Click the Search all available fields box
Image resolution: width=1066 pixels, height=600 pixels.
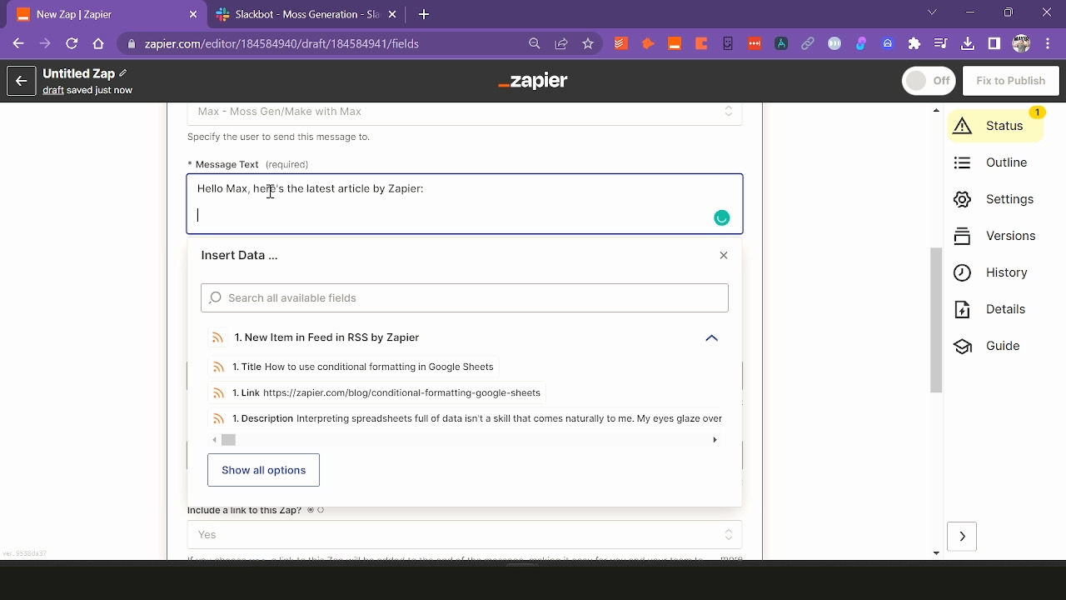[465, 297]
